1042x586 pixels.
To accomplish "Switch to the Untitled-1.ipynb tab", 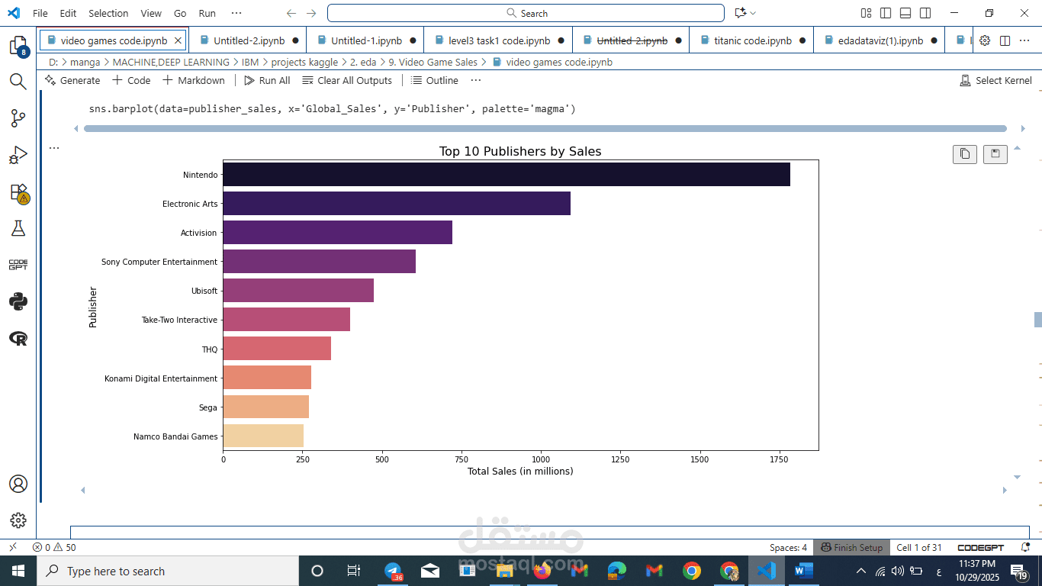I will point(367,40).
